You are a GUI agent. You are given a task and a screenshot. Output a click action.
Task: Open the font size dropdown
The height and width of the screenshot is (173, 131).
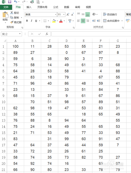coord(64,14)
